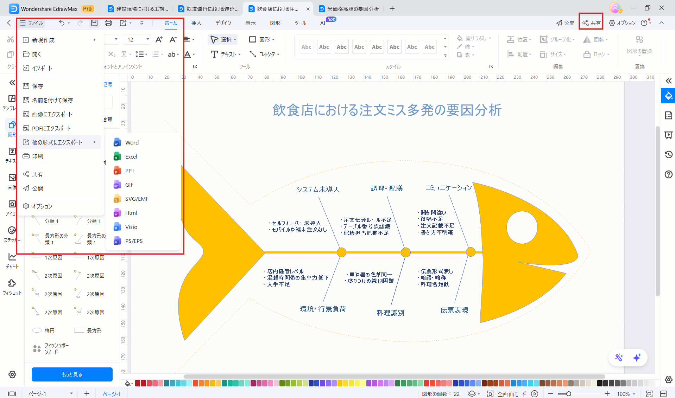This screenshot has width=675, height=398.
Task: Choose PDFにエクスポート from file menu
Action: (x=51, y=128)
